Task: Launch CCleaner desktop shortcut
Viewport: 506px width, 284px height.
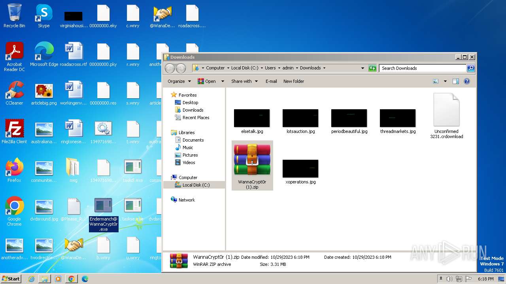Action: tap(14, 93)
